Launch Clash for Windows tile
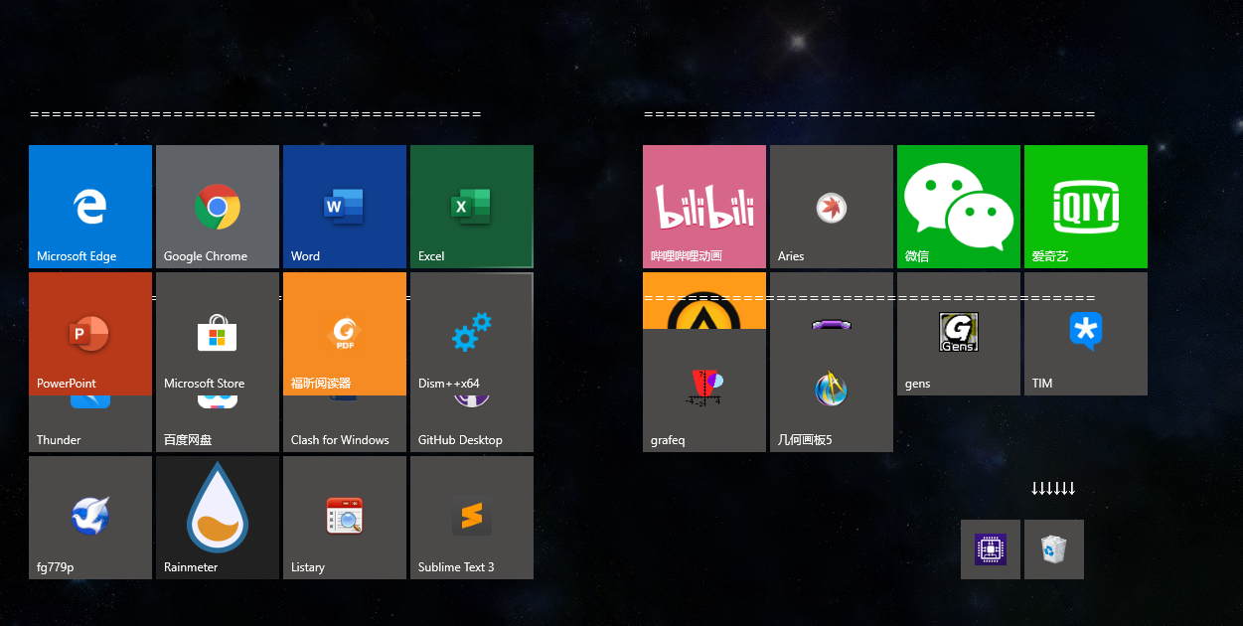The height and width of the screenshot is (626, 1243). [x=345, y=424]
